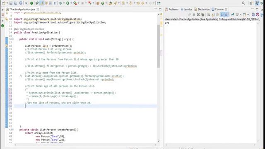The height and width of the screenshot is (149, 265).
Task: Click the Debug bug icon
Action: tap(60, 3)
